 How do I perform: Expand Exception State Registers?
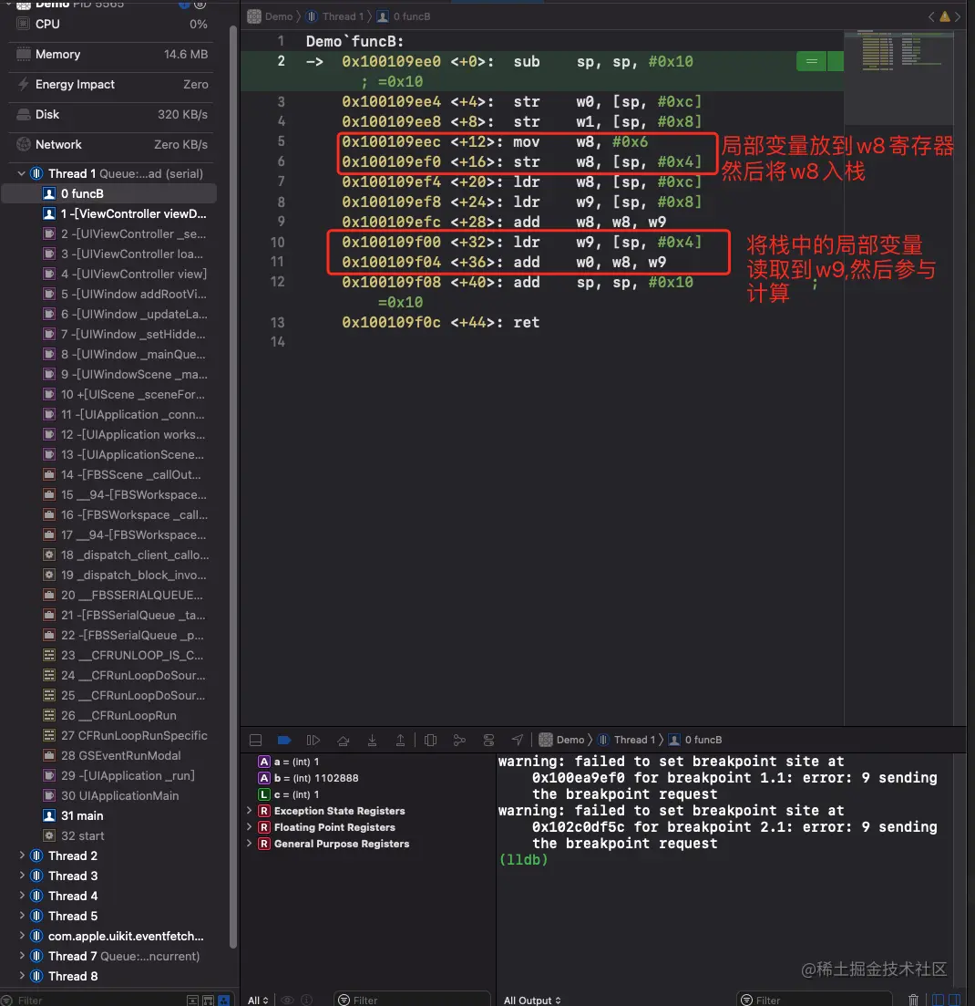pos(249,810)
